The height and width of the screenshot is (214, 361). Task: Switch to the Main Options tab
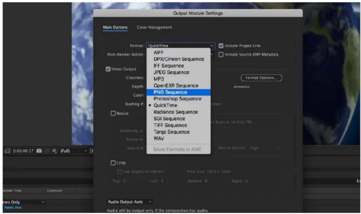click(115, 27)
